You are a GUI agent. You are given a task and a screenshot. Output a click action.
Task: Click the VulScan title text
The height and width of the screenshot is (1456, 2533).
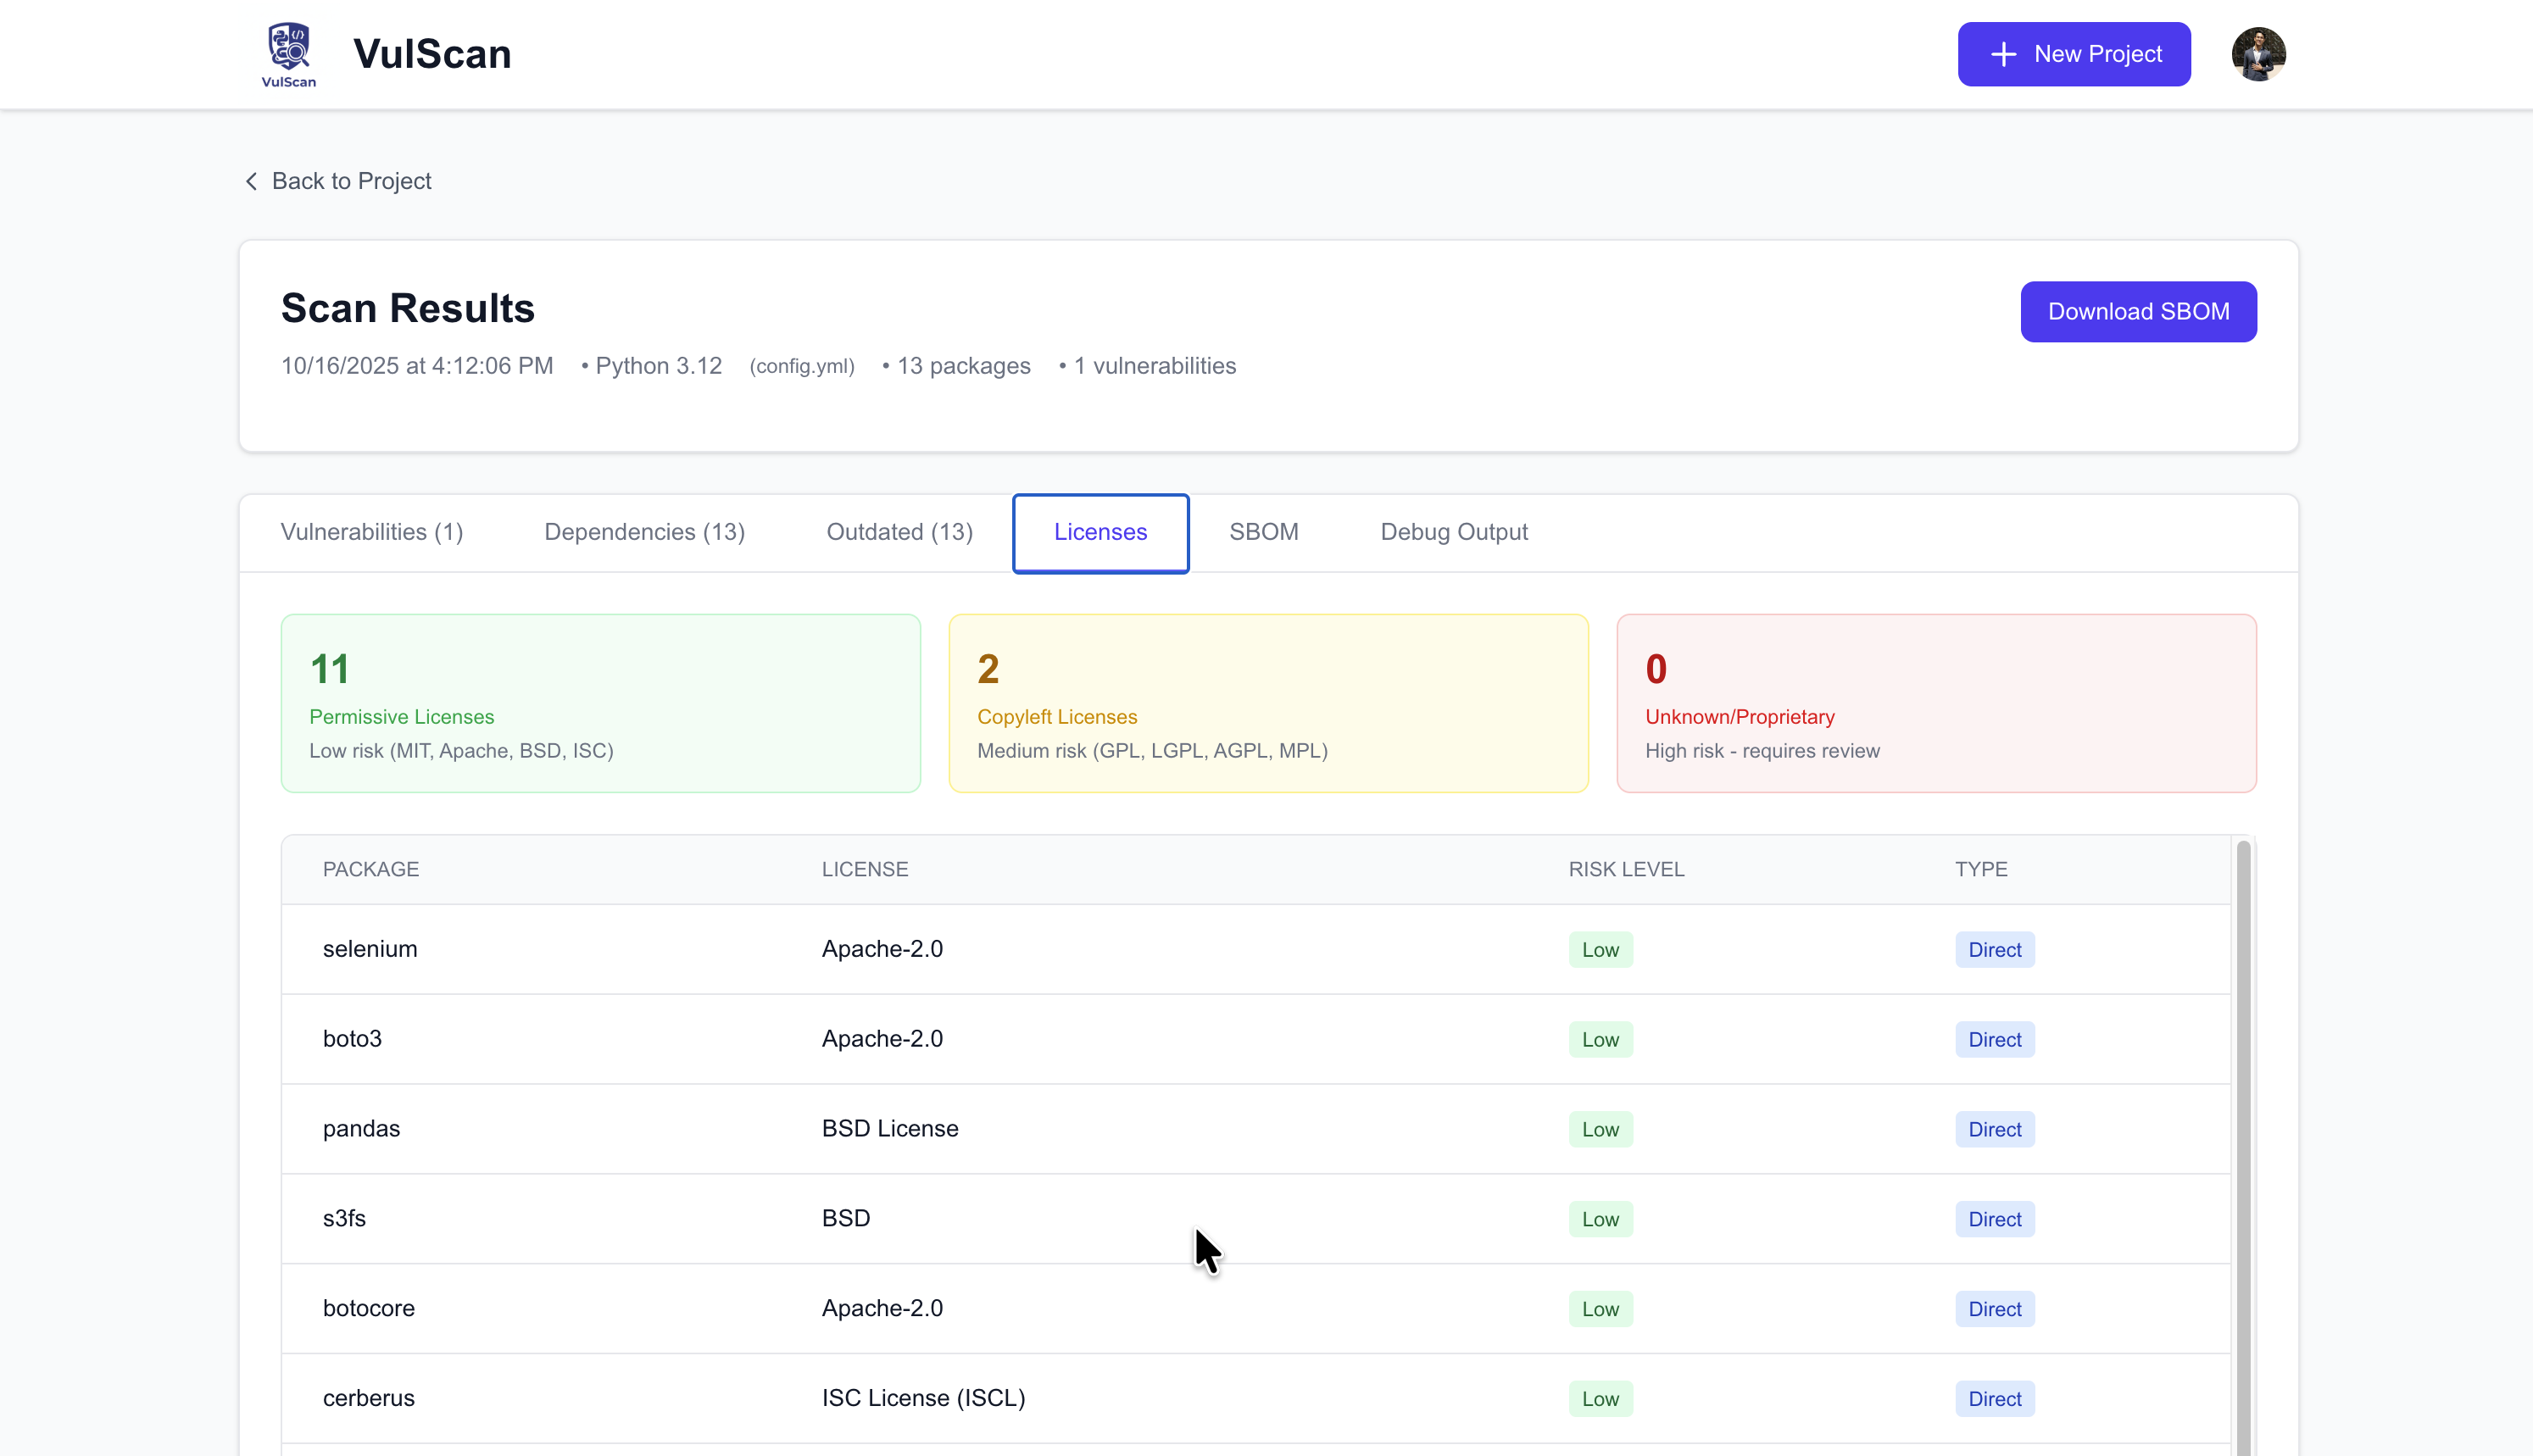pyautogui.click(x=432, y=54)
